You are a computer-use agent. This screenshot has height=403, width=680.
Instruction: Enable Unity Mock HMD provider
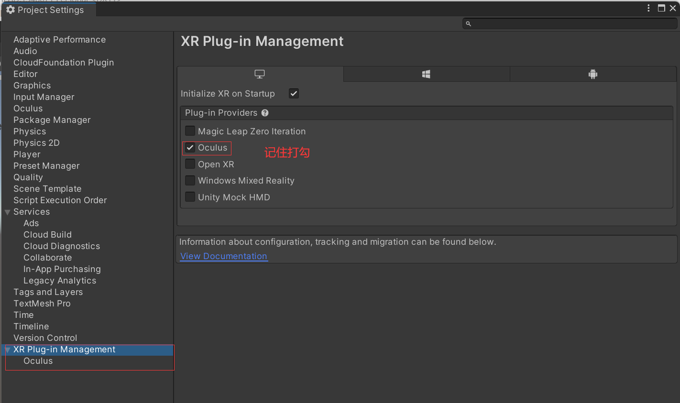190,197
